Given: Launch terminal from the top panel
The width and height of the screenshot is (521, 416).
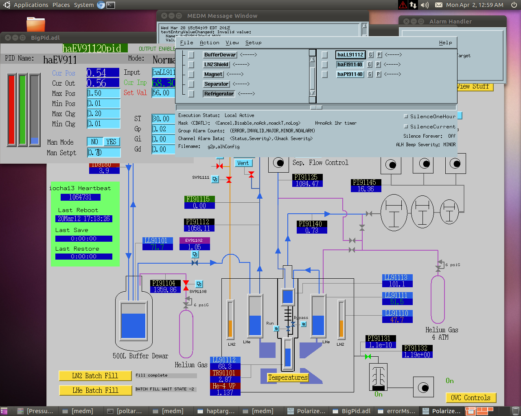Looking at the screenshot, I should coord(110,5).
